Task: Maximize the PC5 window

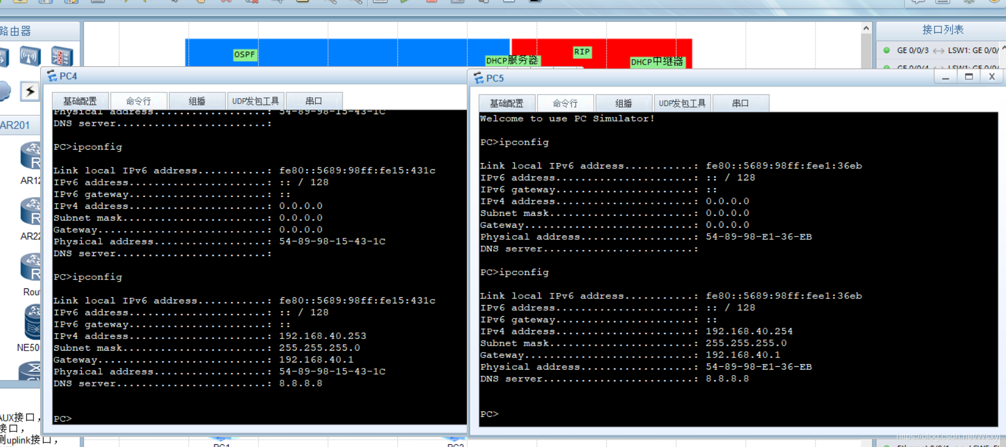Action: (x=969, y=77)
